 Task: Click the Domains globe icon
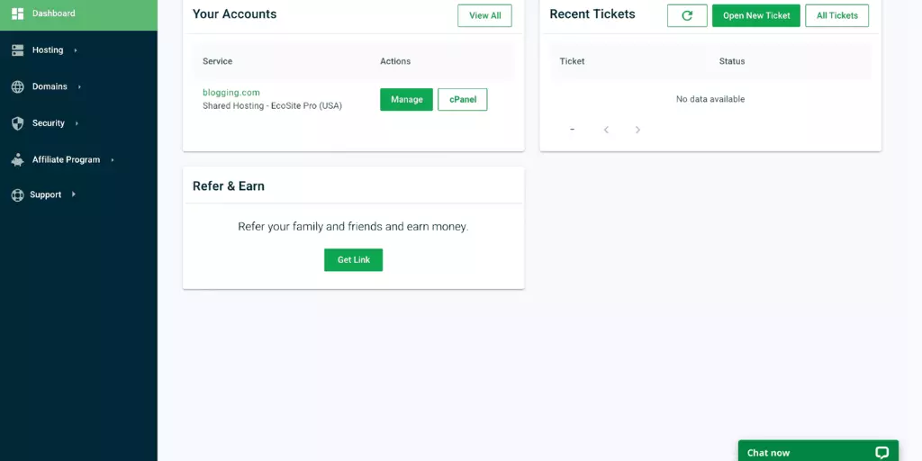coord(18,86)
